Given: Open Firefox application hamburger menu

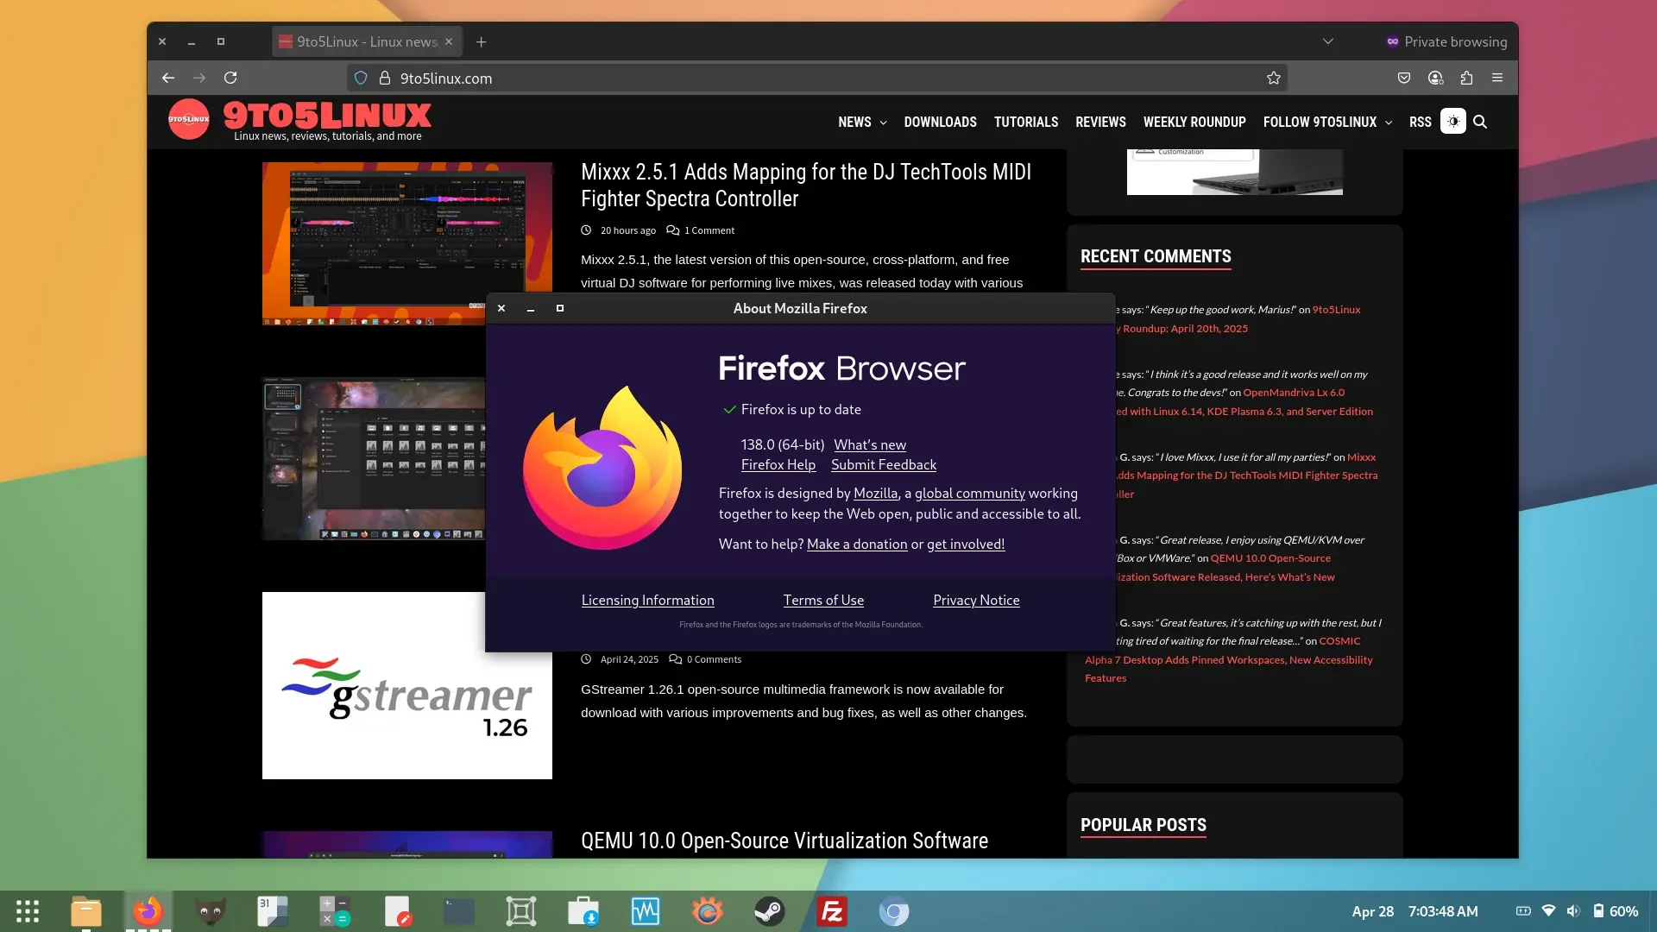Looking at the screenshot, I should 1497,79.
